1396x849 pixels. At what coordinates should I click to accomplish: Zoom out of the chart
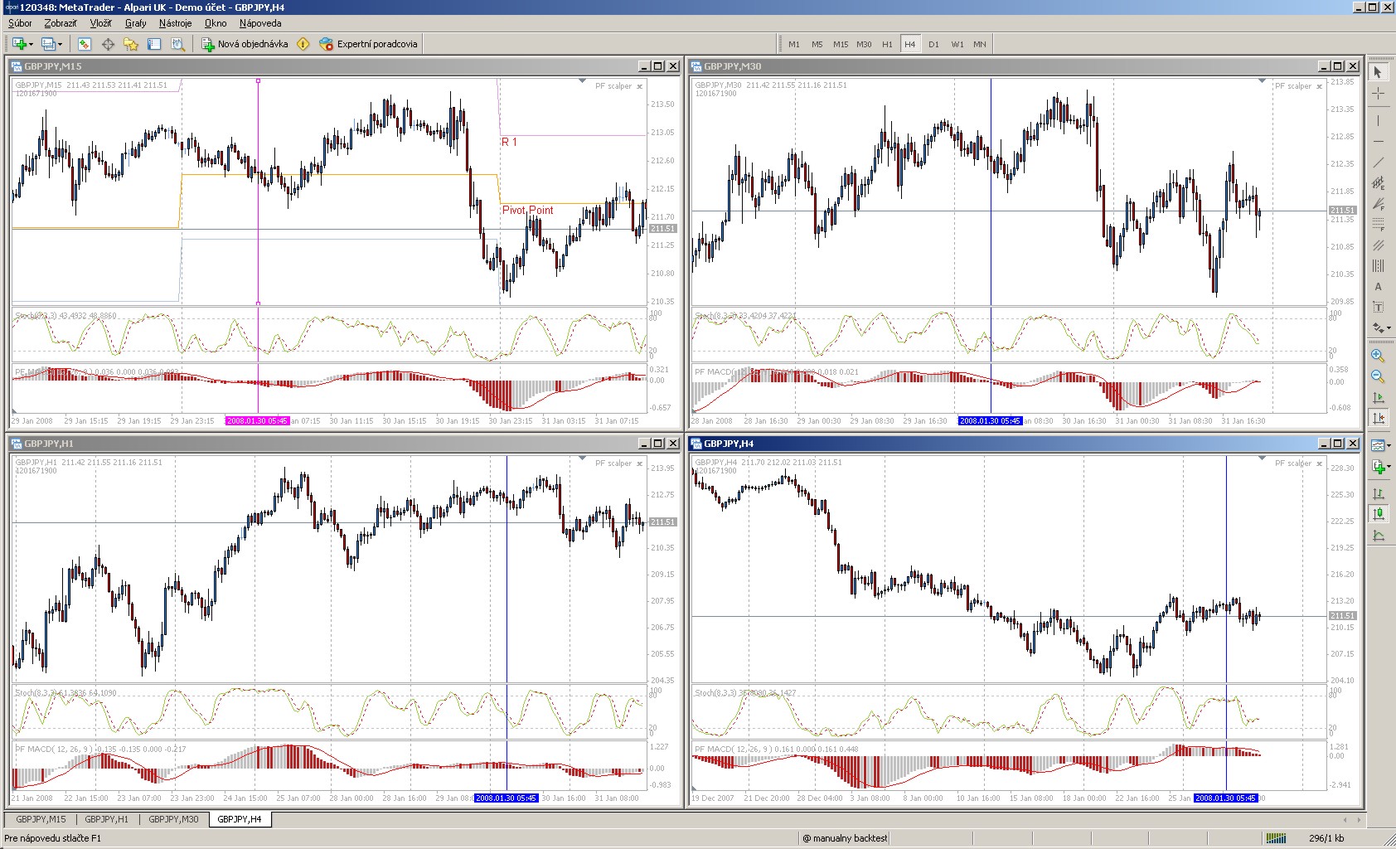[x=1378, y=376]
